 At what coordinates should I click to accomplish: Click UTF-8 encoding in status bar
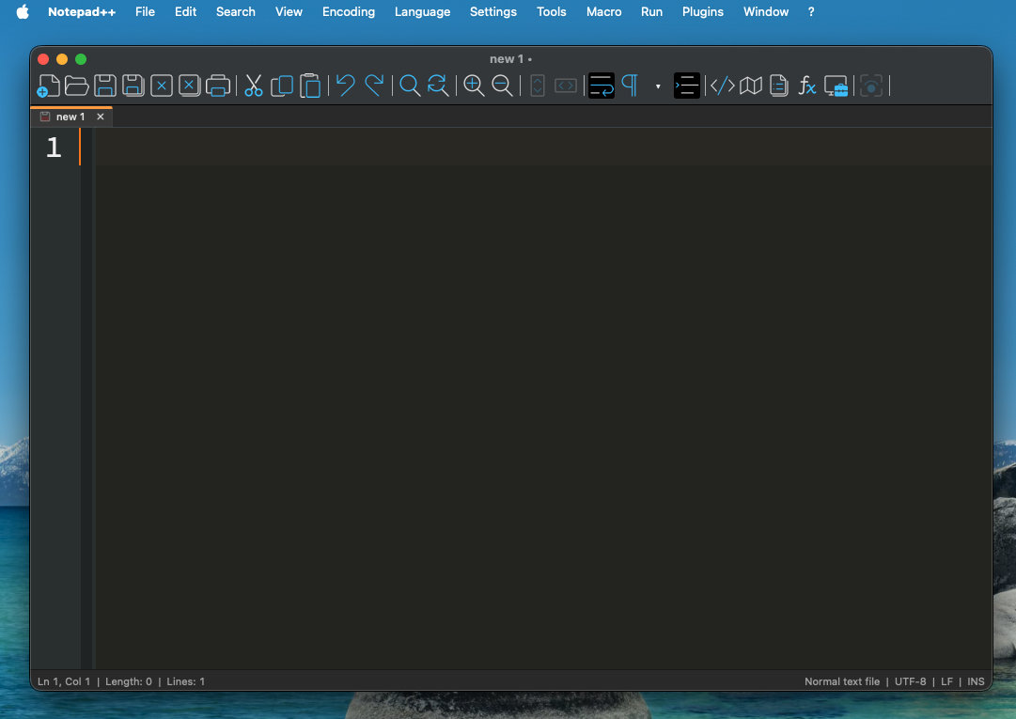[911, 681]
